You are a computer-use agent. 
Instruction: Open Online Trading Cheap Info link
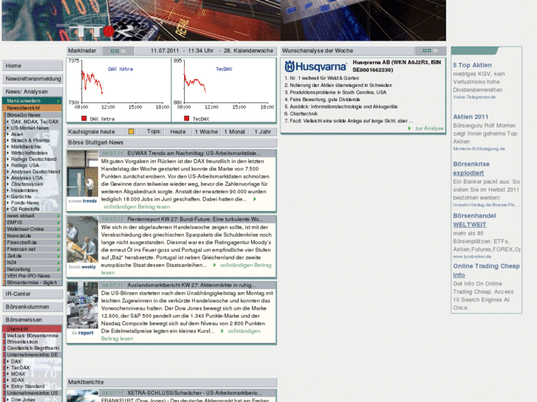pyautogui.click(x=486, y=270)
